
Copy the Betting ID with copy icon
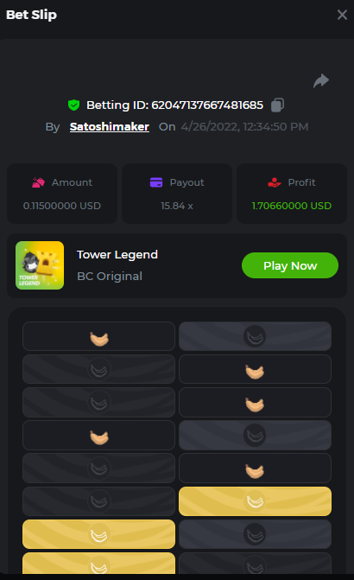pos(277,105)
